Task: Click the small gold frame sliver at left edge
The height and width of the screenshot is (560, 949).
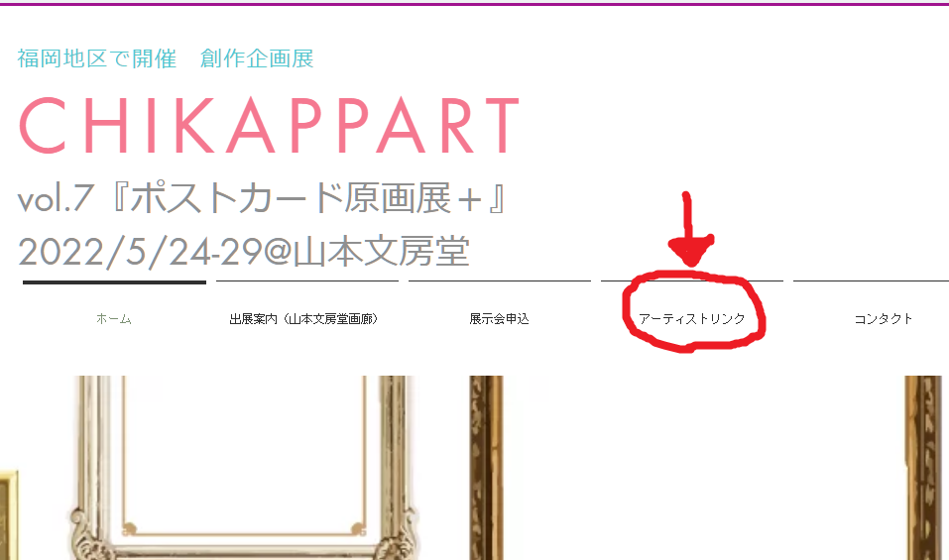Action: (x=9, y=514)
